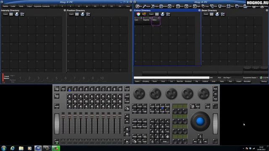This screenshot has height=151, width=269.
Task: Click the Output toolbar tab in left window
Action: [29, 6]
